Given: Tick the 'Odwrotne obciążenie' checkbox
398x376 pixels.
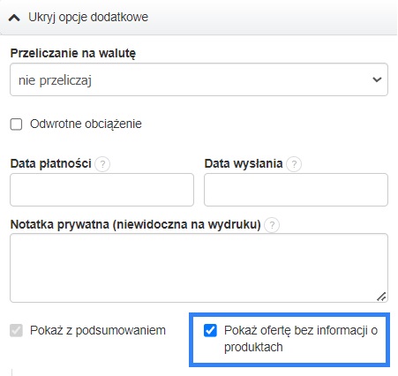Looking at the screenshot, I should 16,124.
